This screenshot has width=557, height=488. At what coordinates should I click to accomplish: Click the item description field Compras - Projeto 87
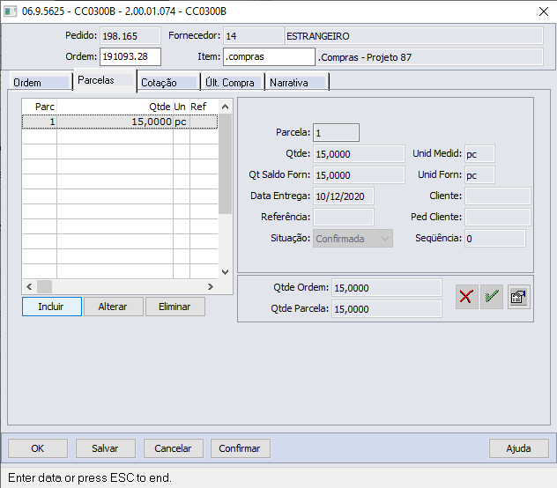point(429,57)
